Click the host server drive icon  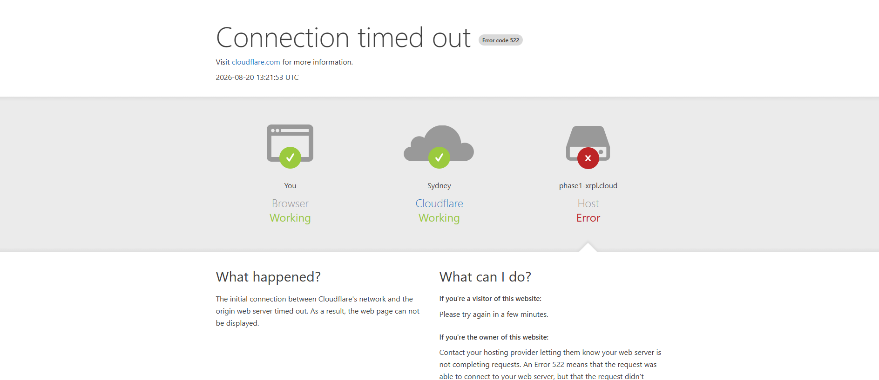pyautogui.click(x=588, y=143)
